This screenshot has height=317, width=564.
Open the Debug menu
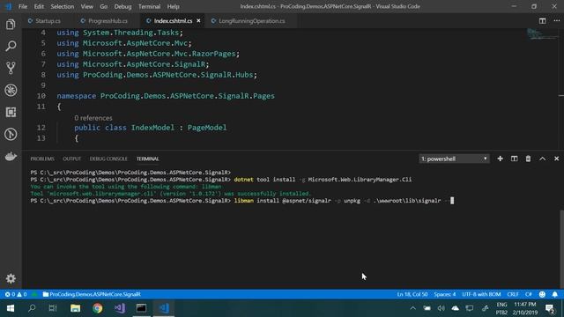(x=122, y=6)
